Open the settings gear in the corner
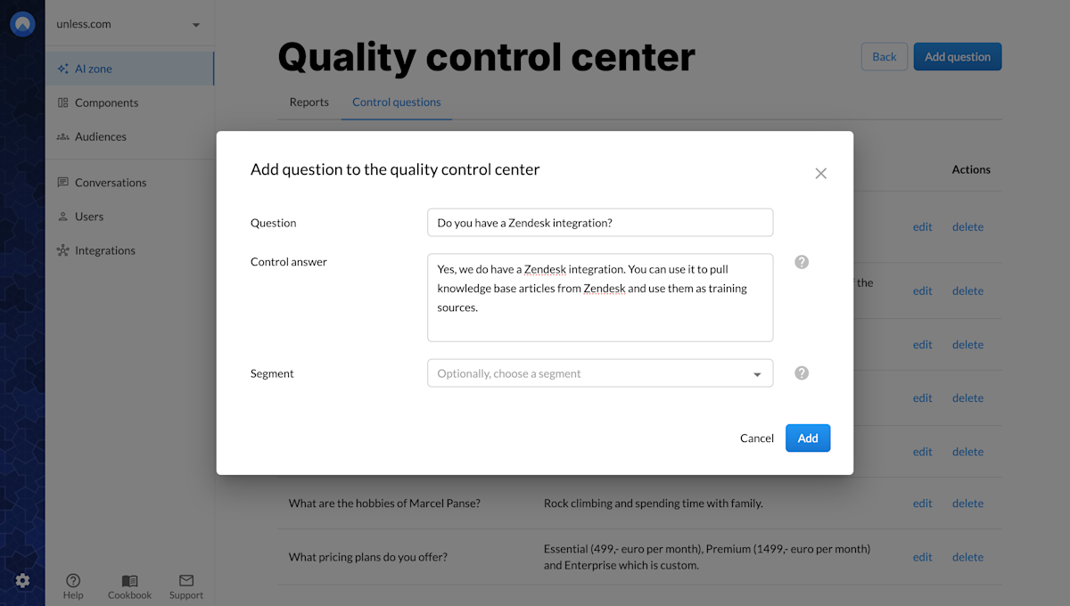The width and height of the screenshot is (1070, 606). click(x=24, y=580)
